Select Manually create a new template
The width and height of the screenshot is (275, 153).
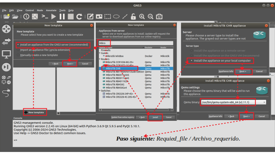coord(37,55)
